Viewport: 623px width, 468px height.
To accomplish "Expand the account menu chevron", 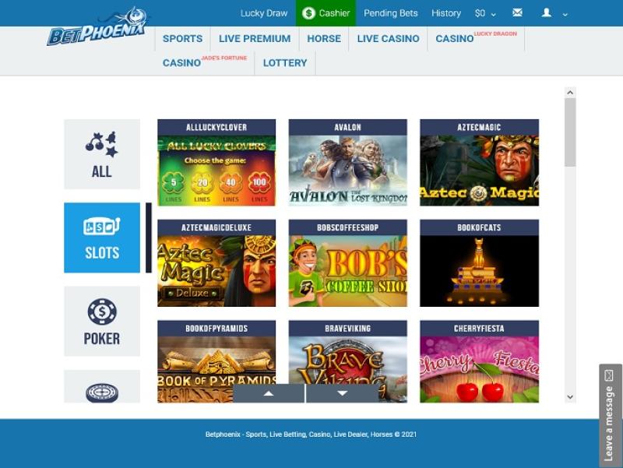I will pyautogui.click(x=565, y=14).
